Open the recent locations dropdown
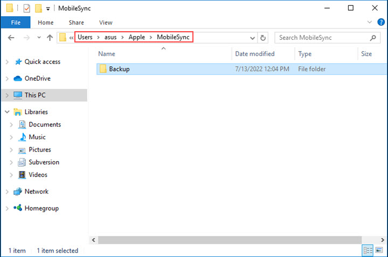 coord(39,38)
